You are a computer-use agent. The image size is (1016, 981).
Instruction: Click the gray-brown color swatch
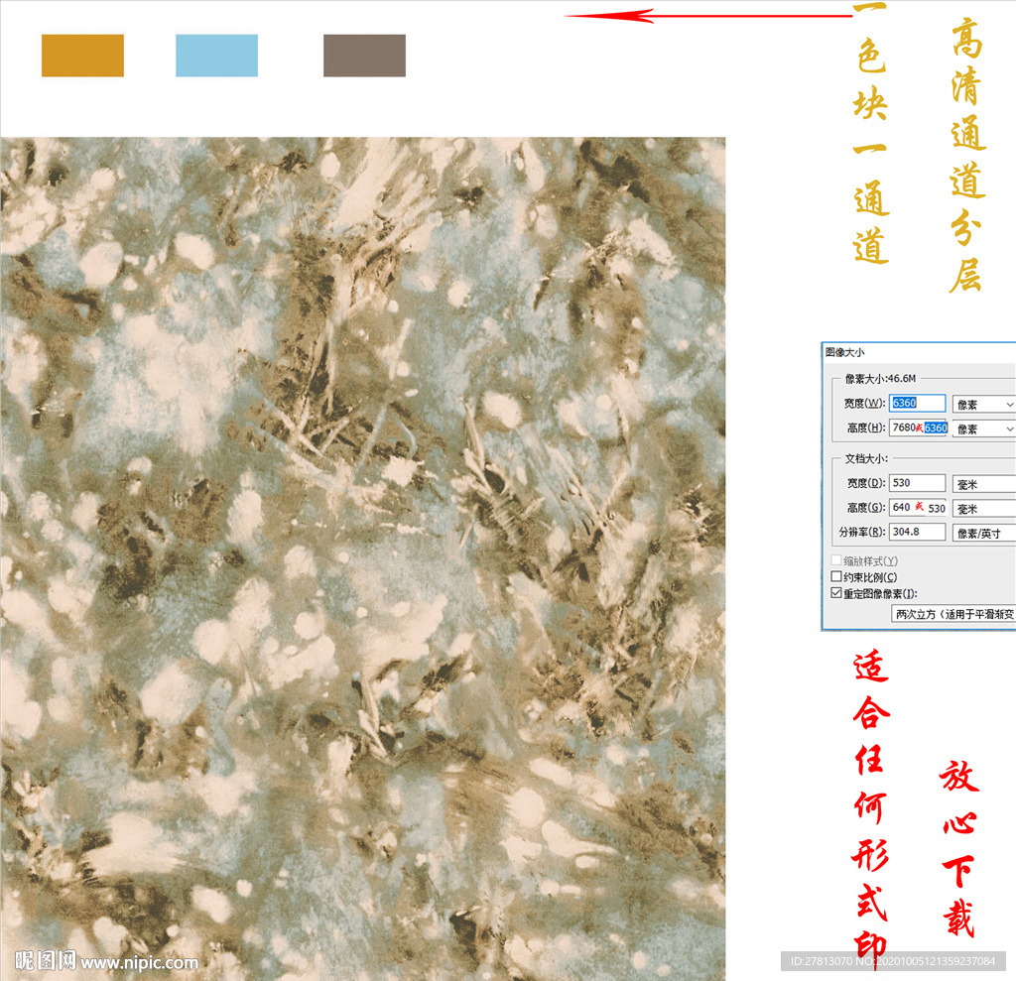point(364,56)
